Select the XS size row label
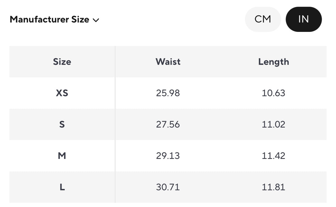This screenshot has height=207, width=336. tap(62, 93)
